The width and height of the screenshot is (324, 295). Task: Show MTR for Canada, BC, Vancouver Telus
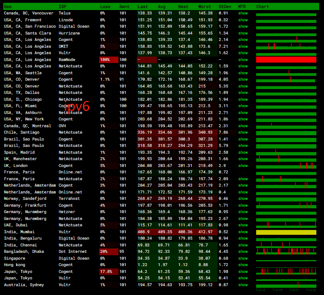(243, 13)
